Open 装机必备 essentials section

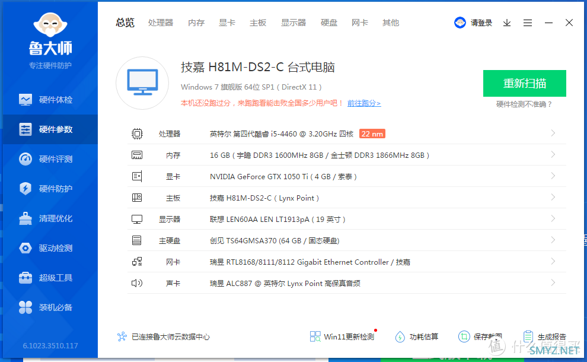click(50, 307)
